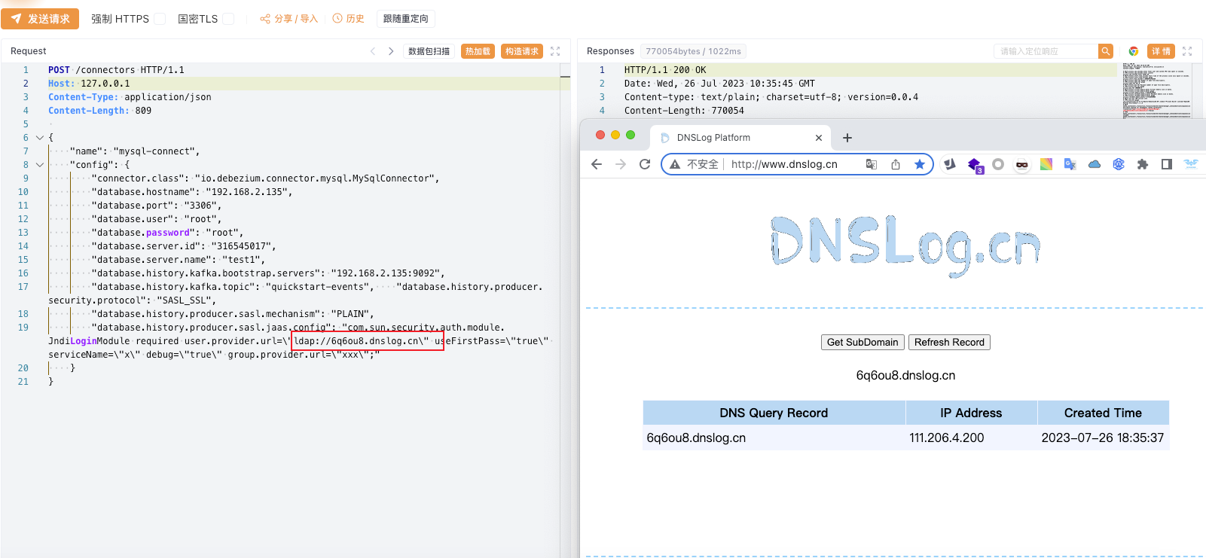Open the 历史 history link
This screenshot has width=1206, height=558.
[x=349, y=19]
